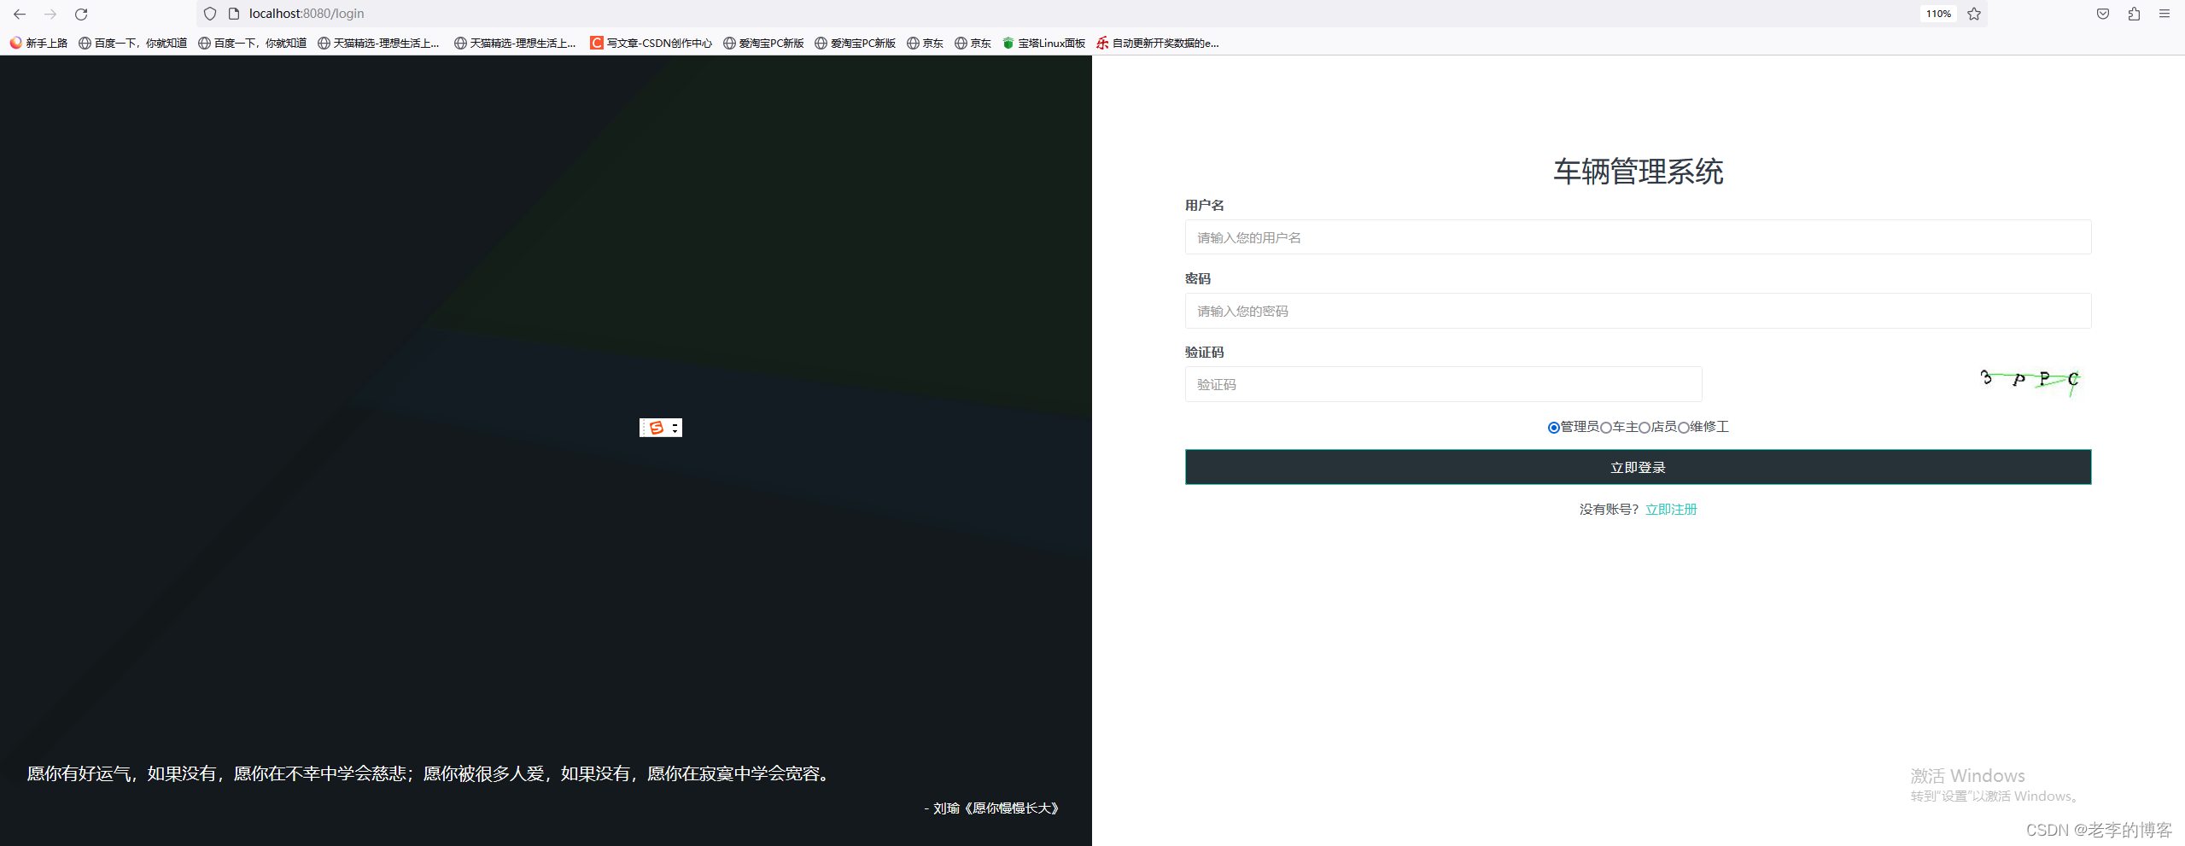Select the 维修工 radio button
The height and width of the screenshot is (846, 2185).
click(x=1683, y=427)
